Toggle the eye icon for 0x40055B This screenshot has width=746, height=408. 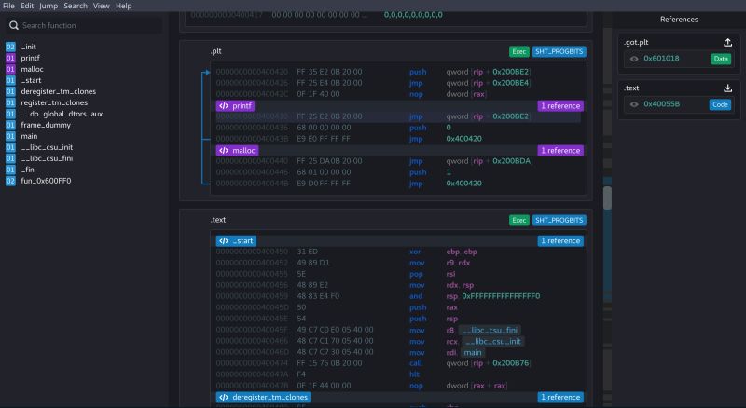point(634,104)
